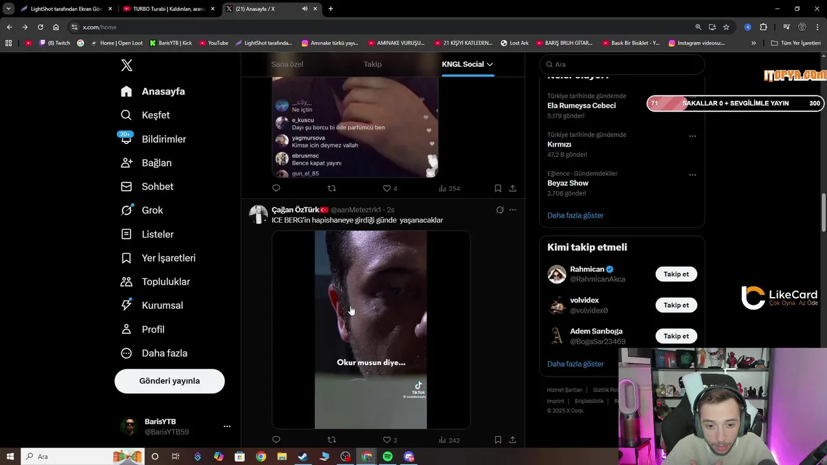Image resolution: width=827 pixels, height=465 pixels.
Task: Switch to LightShot browser tab
Action: (x=67, y=9)
